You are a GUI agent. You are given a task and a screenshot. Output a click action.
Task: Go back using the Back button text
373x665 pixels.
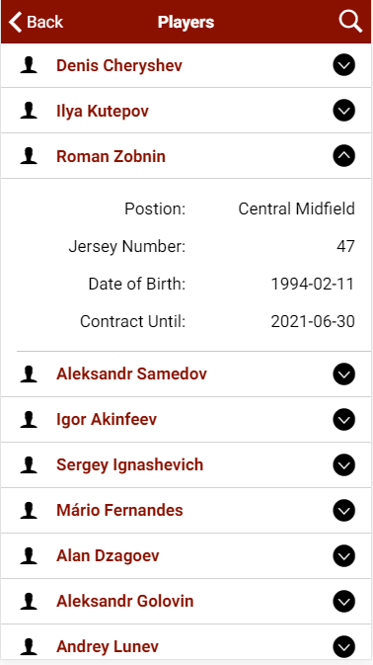coord(44,22)
